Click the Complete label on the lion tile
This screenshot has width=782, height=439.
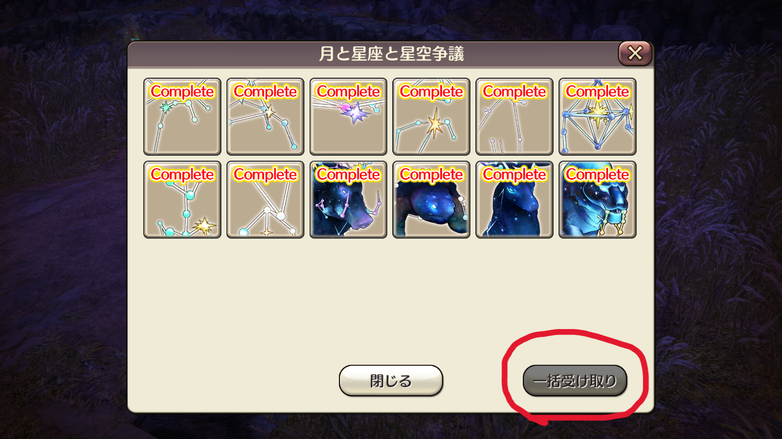point(597,174)
